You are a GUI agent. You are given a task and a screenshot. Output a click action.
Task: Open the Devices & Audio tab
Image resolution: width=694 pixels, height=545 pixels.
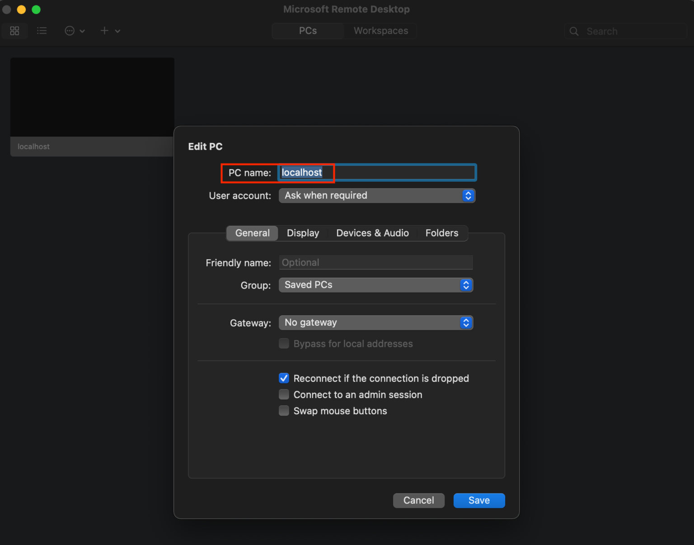(x=372, y=233)
